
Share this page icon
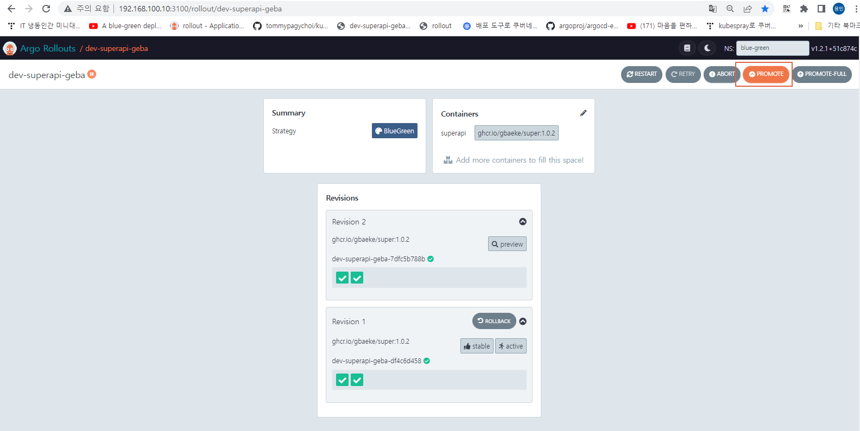[x=748, y=9]
